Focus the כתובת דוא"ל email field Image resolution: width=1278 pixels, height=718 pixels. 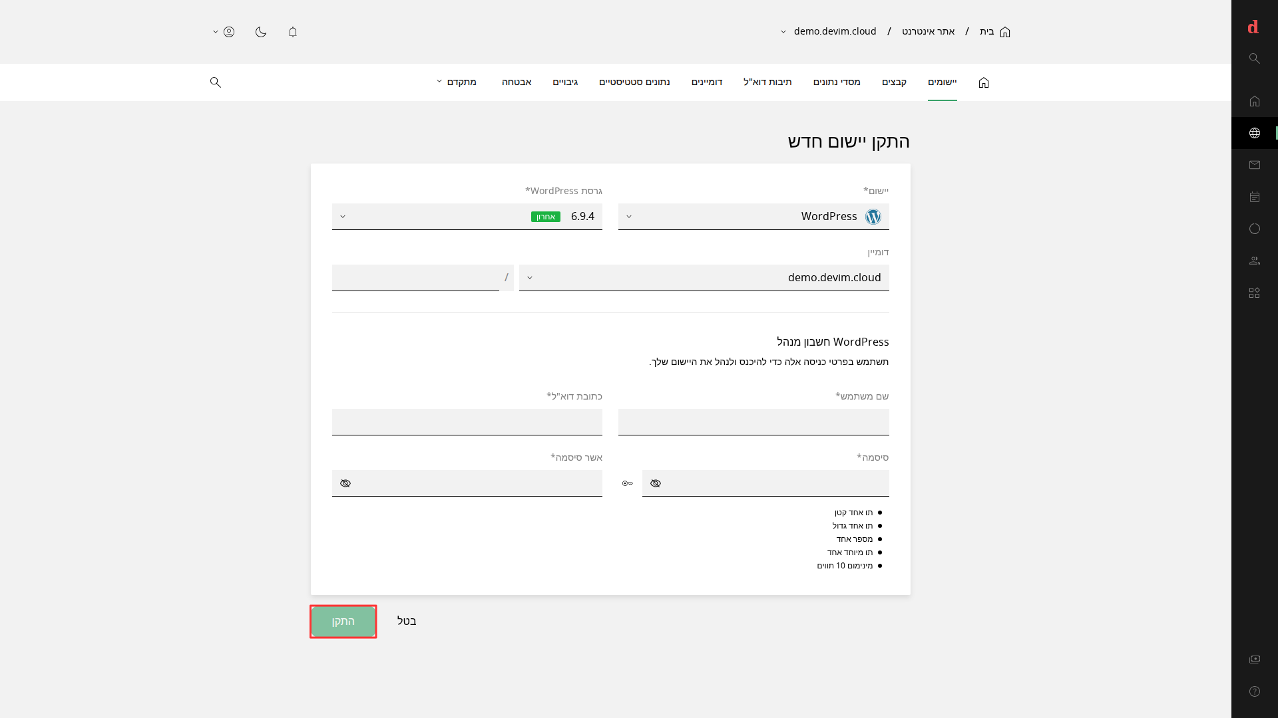[x=467, y=422]
